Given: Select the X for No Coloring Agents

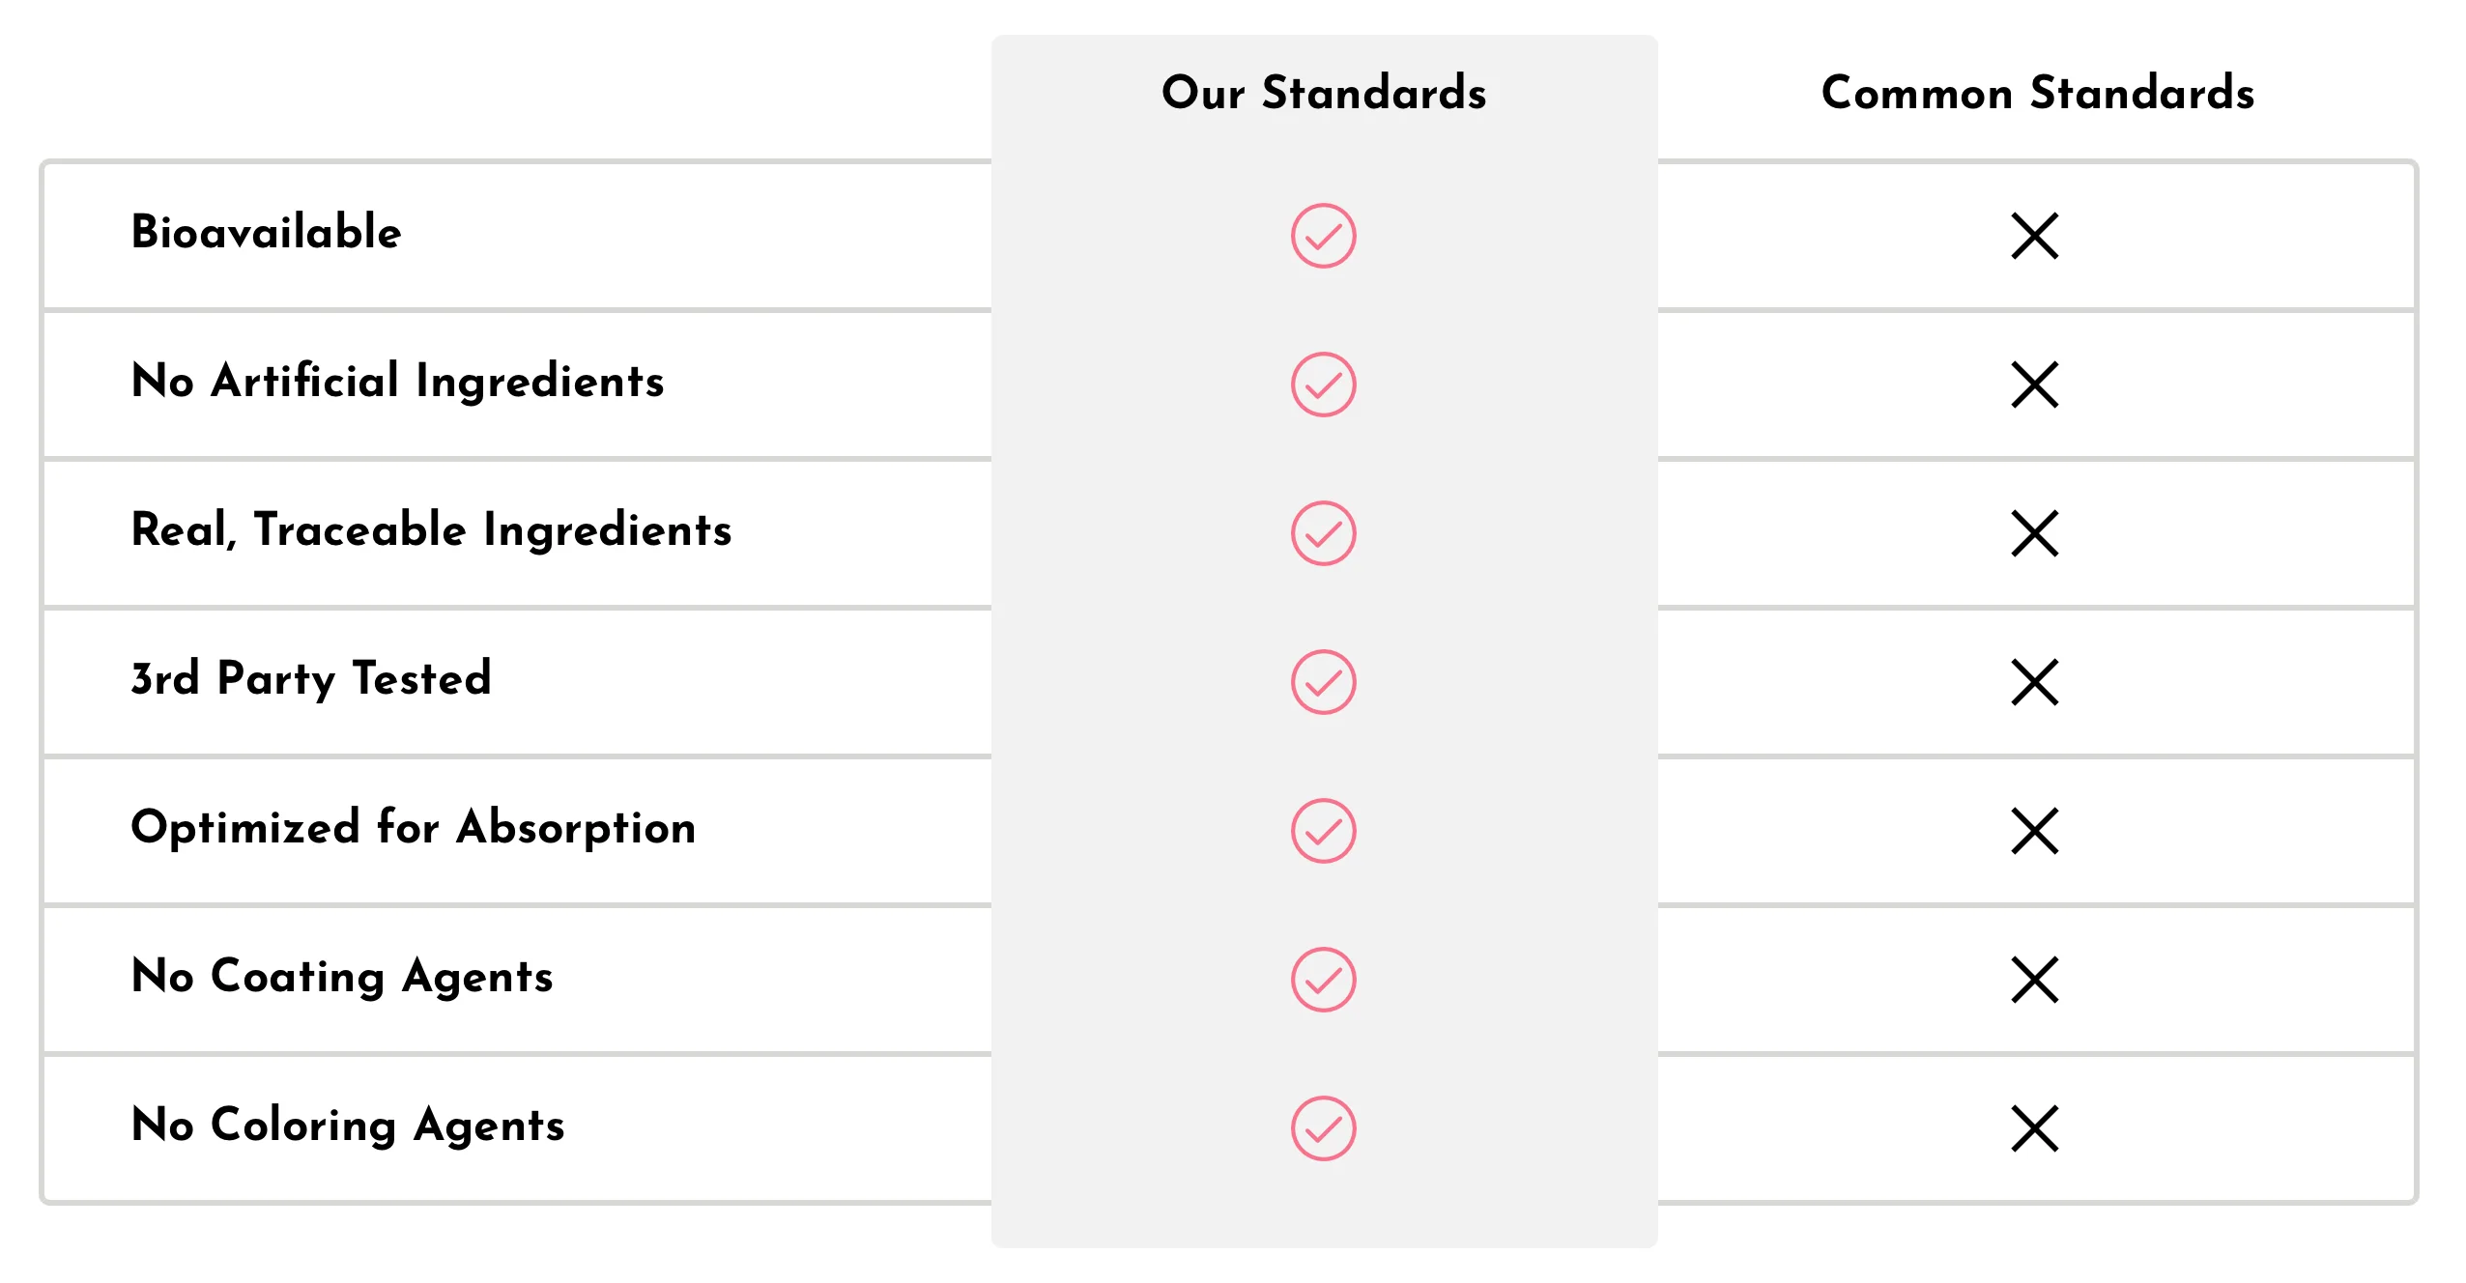Looking at the screenshot, I should pyautogui.click(x=2034, y=1128).
